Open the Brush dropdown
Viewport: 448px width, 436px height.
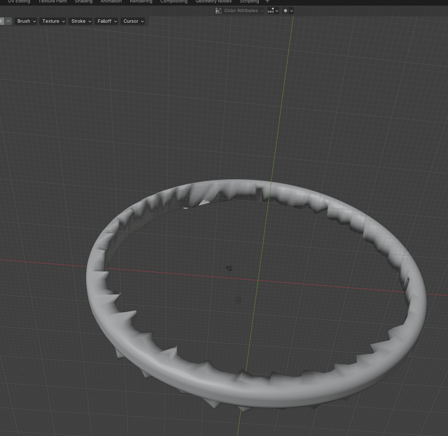pos(26,21)
